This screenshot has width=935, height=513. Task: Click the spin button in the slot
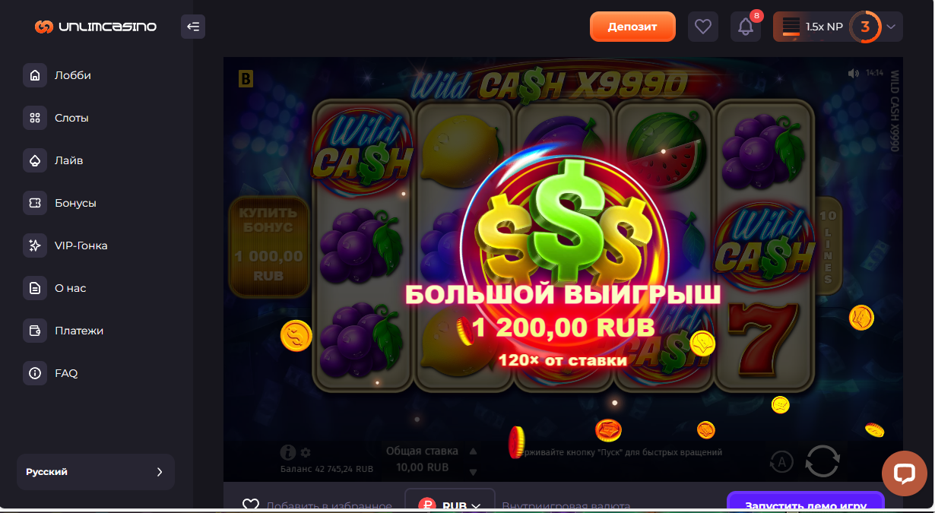click(x=822, y=461)
